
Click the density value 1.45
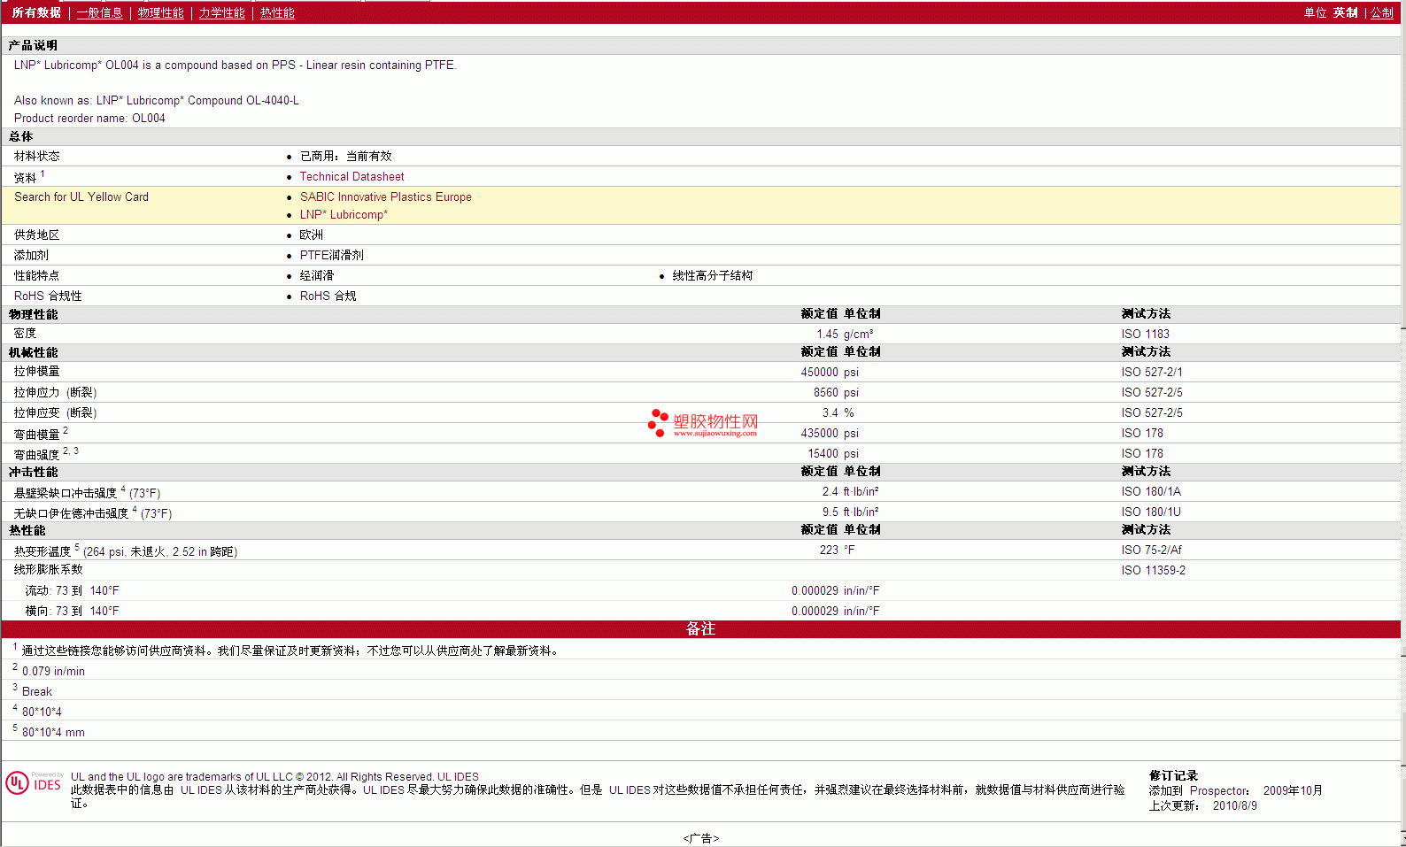827,334
